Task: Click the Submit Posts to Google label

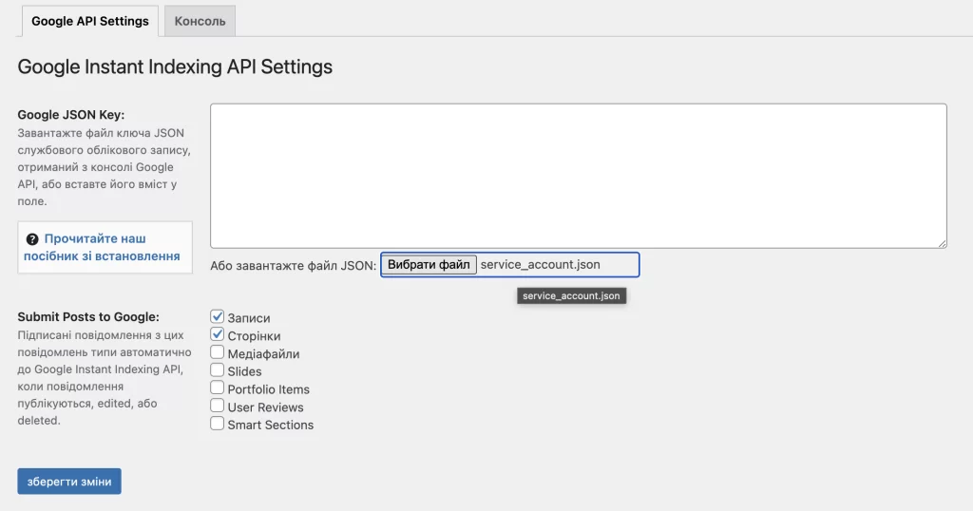Action: tap(88, 317)
